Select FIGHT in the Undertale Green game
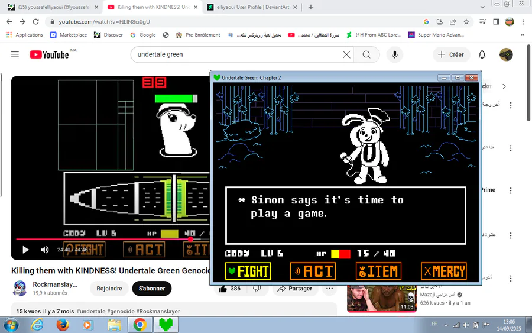Viewport: 532px width, 333px height. pyautogui.click(x=248, y=271)
